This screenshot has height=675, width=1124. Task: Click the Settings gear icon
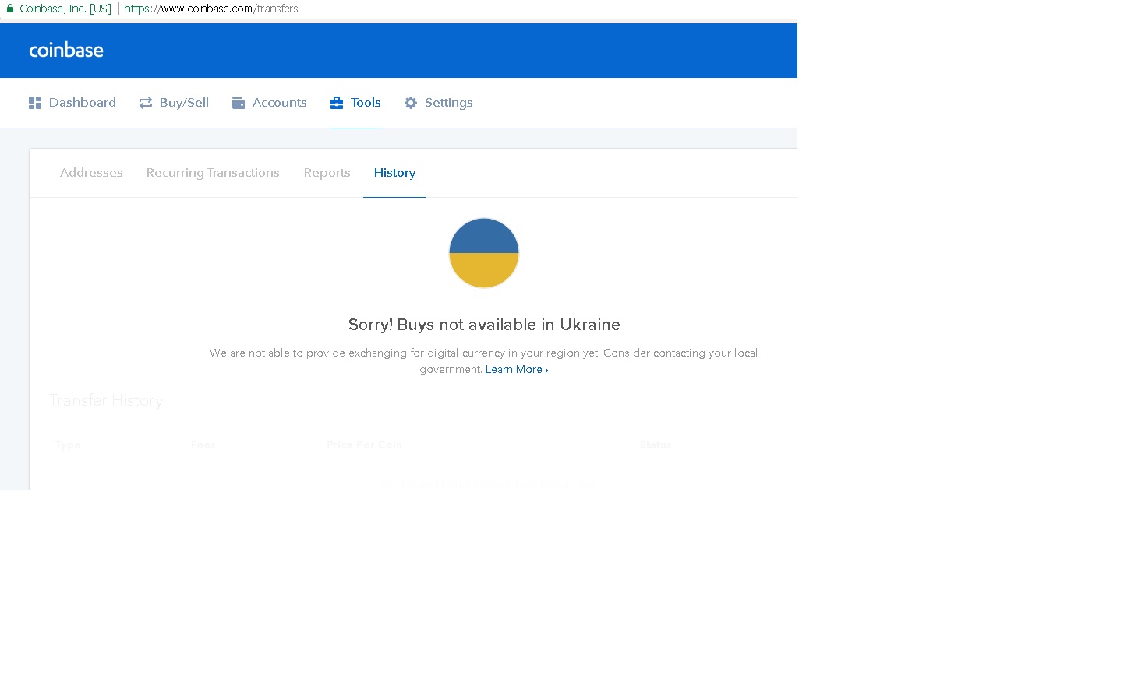[411, 103]
